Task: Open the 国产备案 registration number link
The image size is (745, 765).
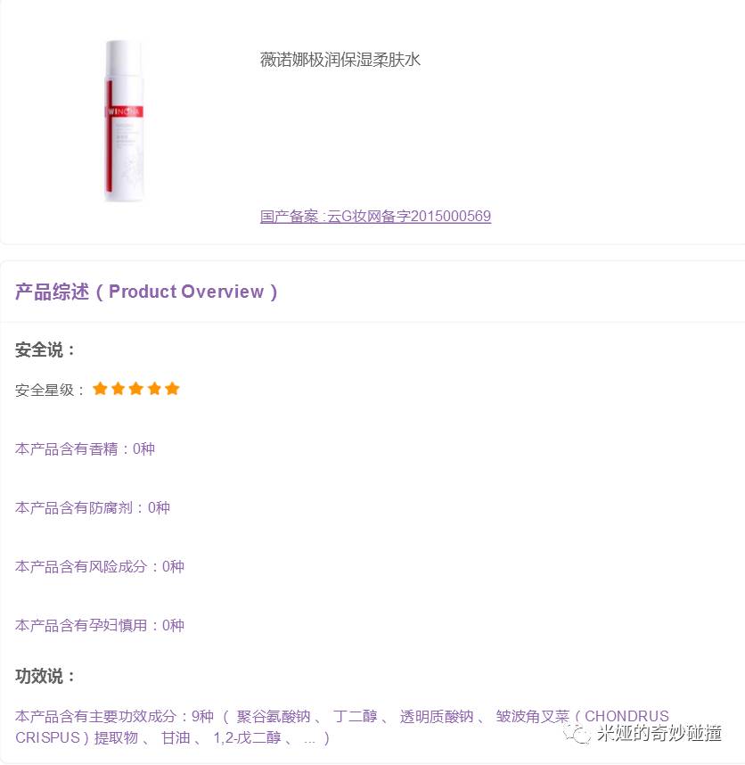Action: pyautogui.click(x=375, y=216)
